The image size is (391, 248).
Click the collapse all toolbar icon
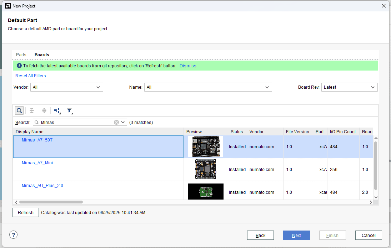click(32, 110)
